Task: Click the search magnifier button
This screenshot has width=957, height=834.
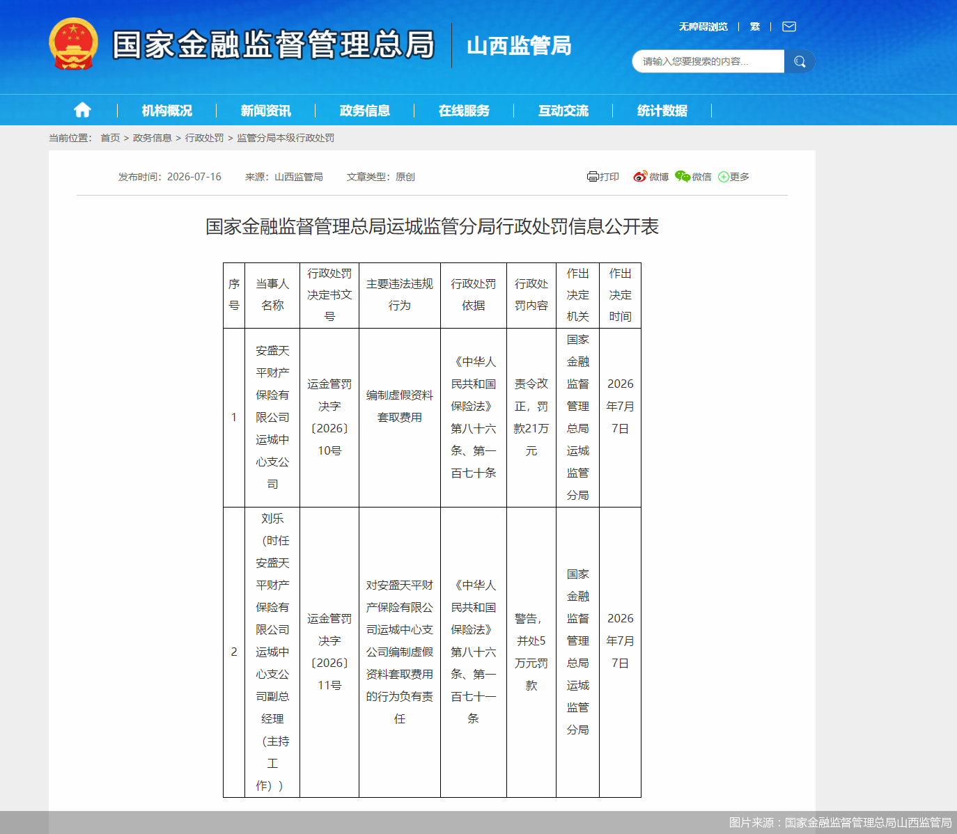Action: (800, 61)
